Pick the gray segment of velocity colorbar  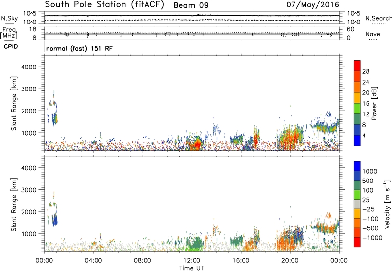357,204
